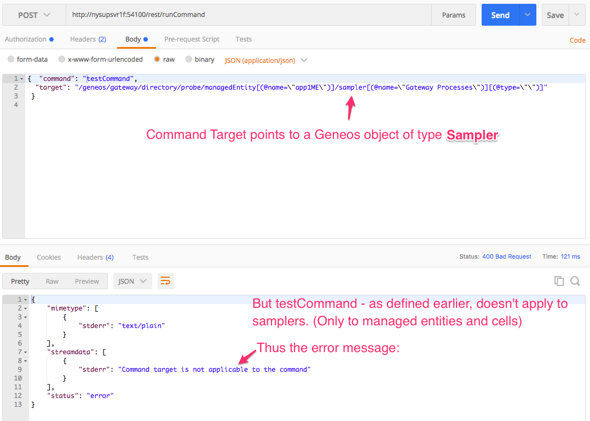Click the Send button
The image size is (590, 421).
[500, 15]
